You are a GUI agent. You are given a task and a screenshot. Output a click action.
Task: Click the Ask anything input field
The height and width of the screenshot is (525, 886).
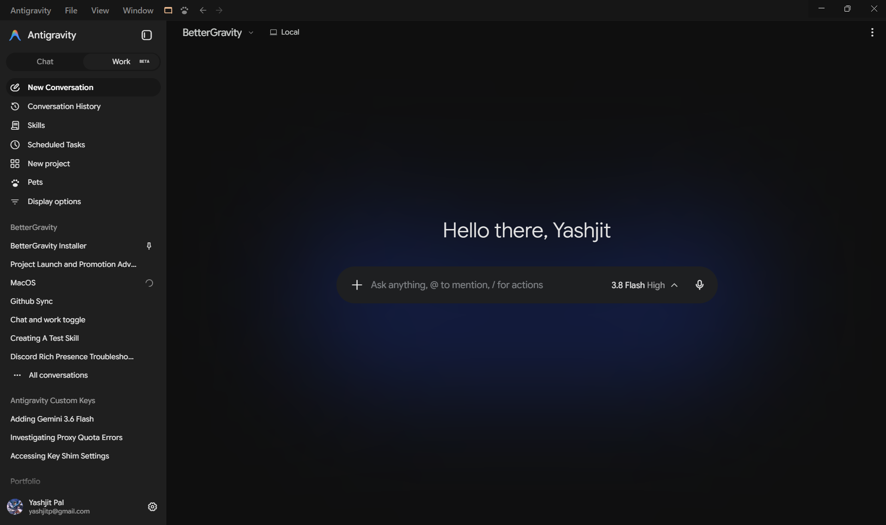click(485, 285)
